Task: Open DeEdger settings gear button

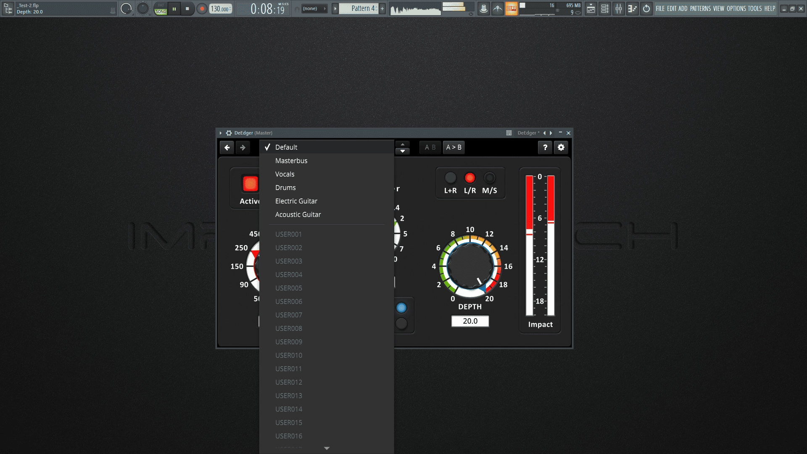Action: (561, 148)
